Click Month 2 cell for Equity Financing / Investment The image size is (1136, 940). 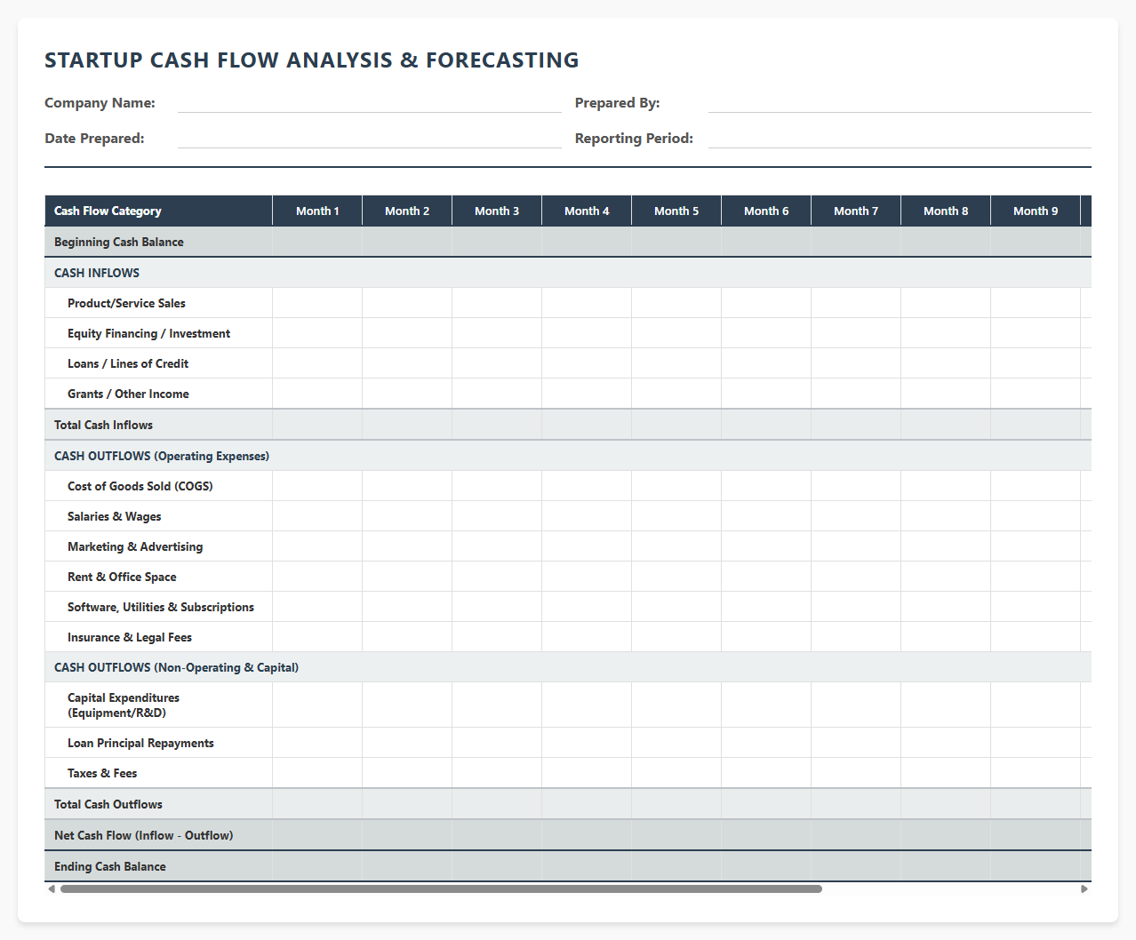pos(407,333)
